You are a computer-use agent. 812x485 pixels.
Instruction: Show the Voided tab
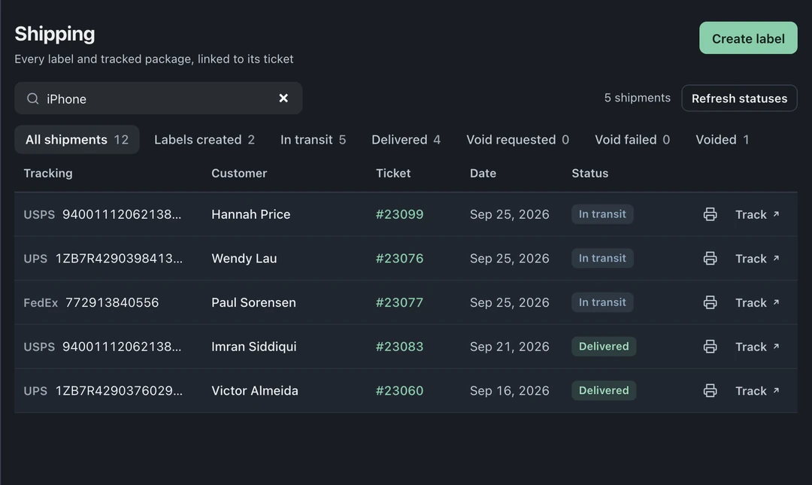tap(722, 139)
